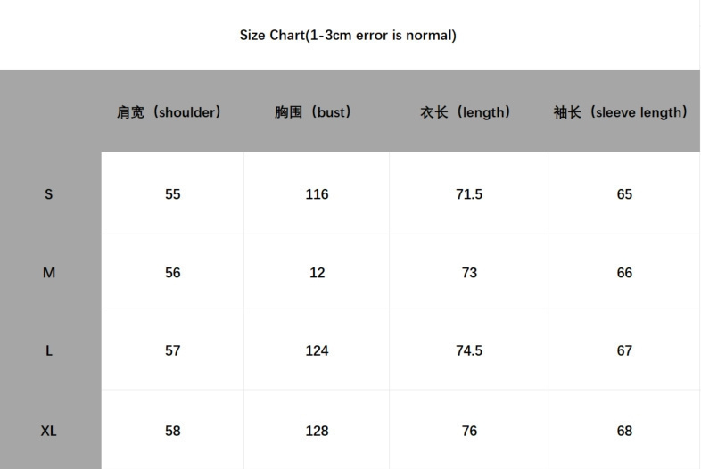This screenshot has width=701, height=469.
Task: Click the L length value 74.5
Action: click(469, 350)
